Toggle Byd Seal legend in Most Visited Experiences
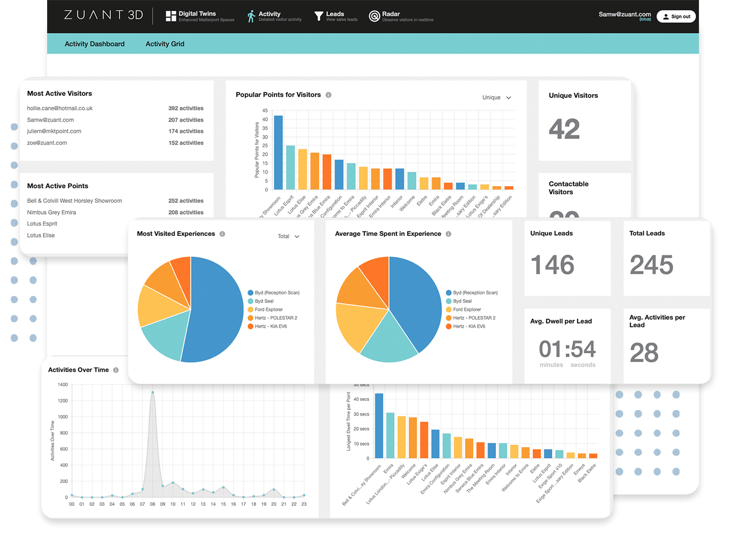 [x=260, y=301]
